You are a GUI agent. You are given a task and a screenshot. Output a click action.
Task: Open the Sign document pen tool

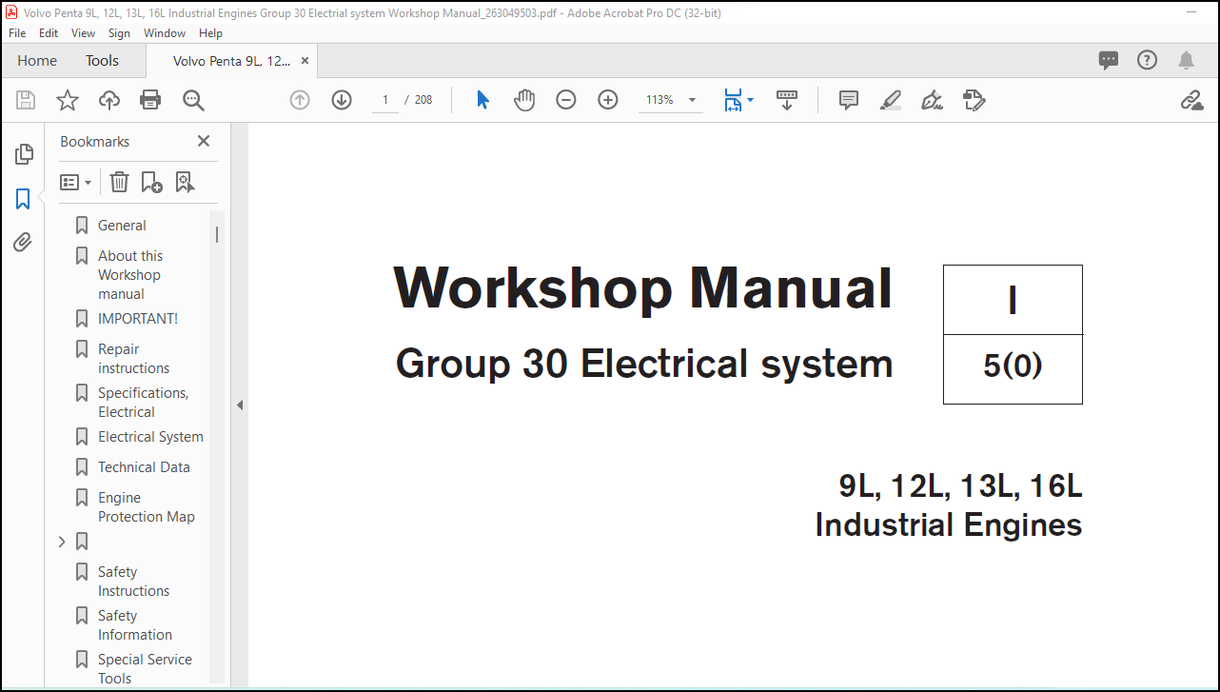click(933, 100)
